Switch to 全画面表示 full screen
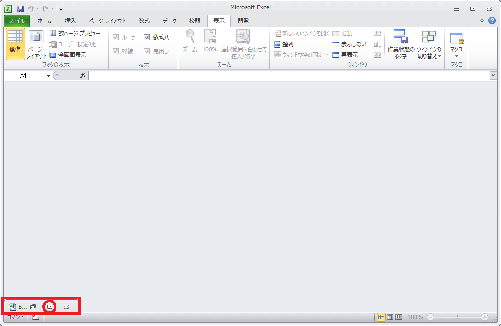Screen dimensions: 501x326 68,55
